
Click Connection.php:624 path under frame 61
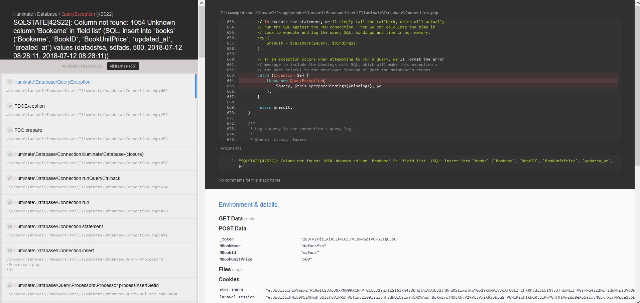point(87,187)
